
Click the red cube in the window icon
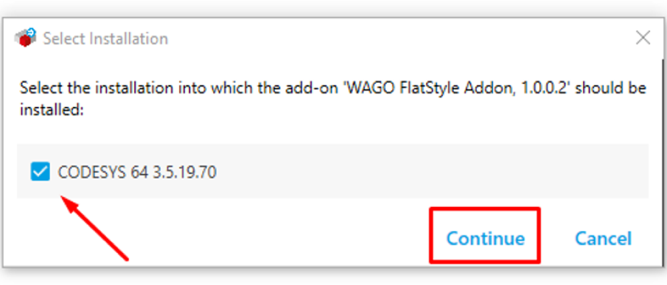tap(25, 41)
